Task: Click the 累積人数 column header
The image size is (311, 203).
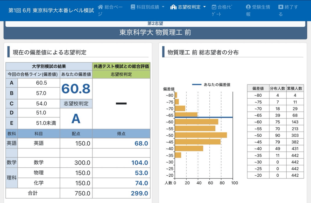Action: pos(295,88)
